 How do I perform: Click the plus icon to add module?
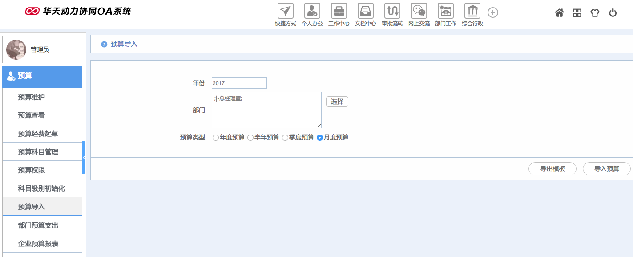[493, 12]
